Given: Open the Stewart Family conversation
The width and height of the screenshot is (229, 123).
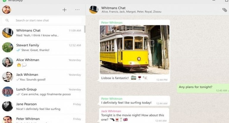Looking at the screenshot, I should [42, 48].
